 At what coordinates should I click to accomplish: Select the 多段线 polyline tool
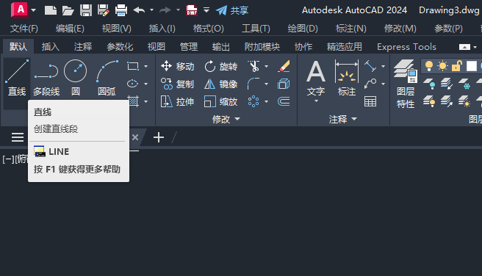46,78
